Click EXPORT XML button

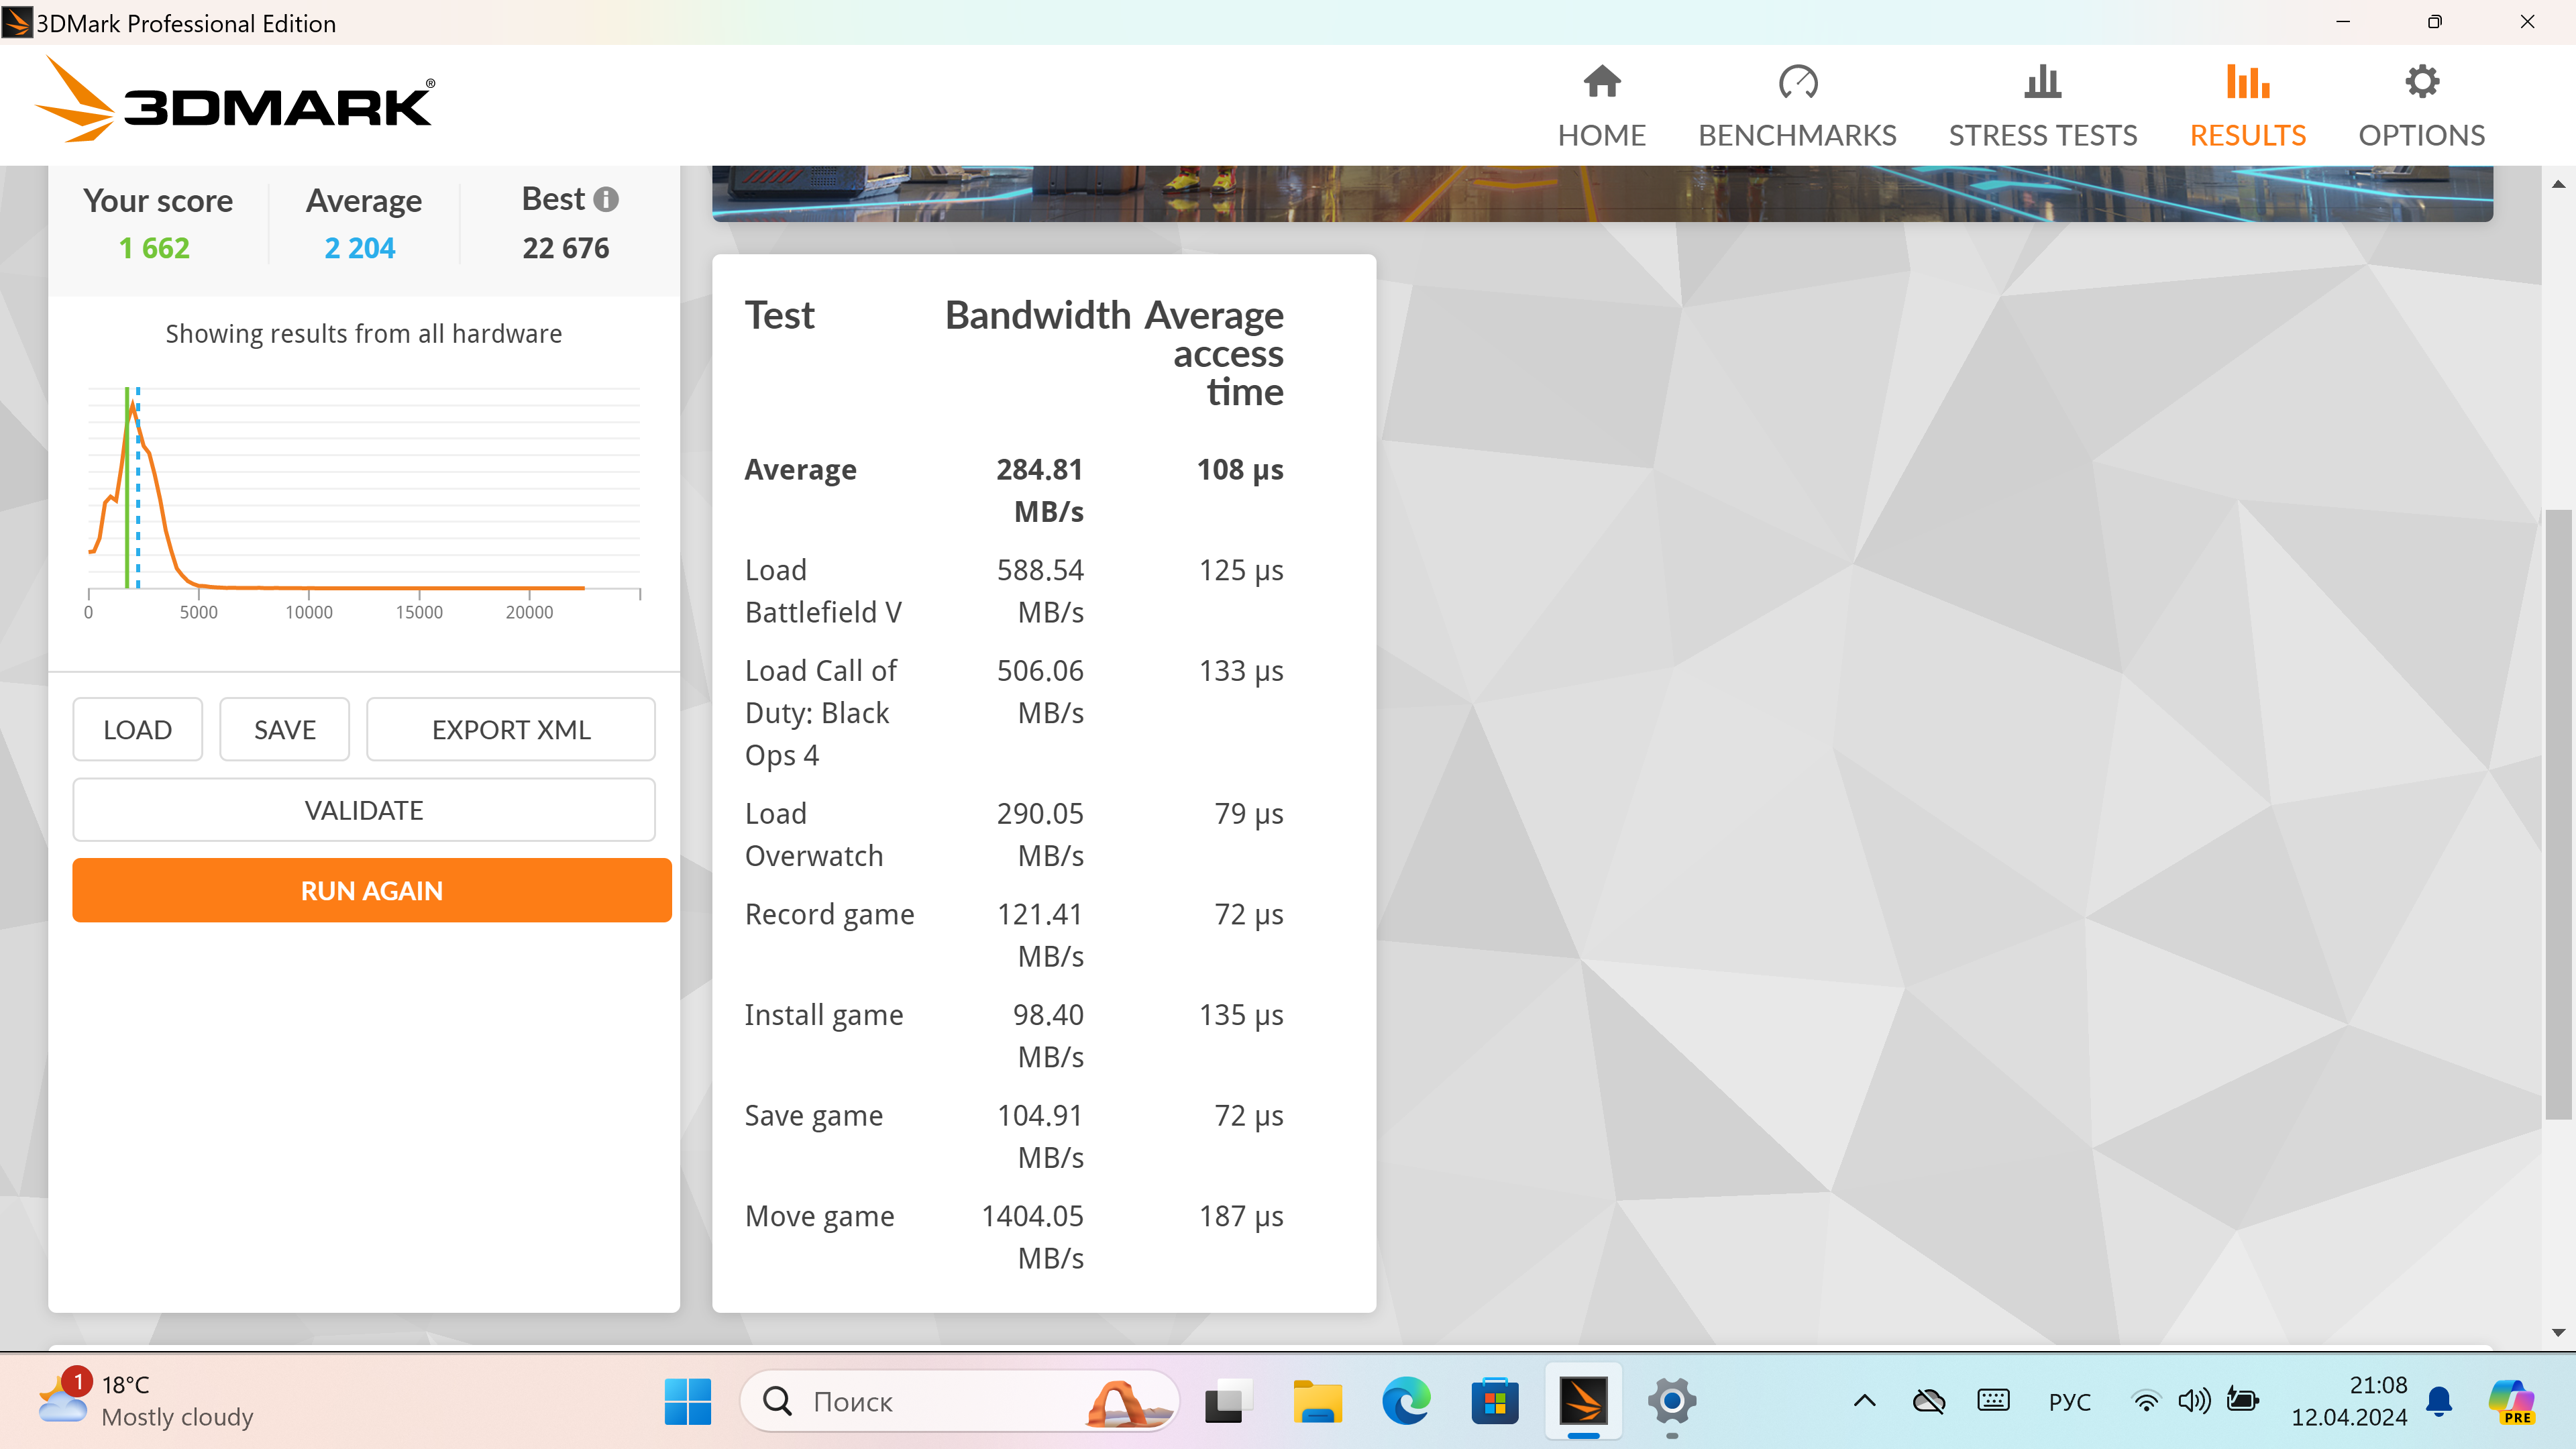[x=511, y=730]
